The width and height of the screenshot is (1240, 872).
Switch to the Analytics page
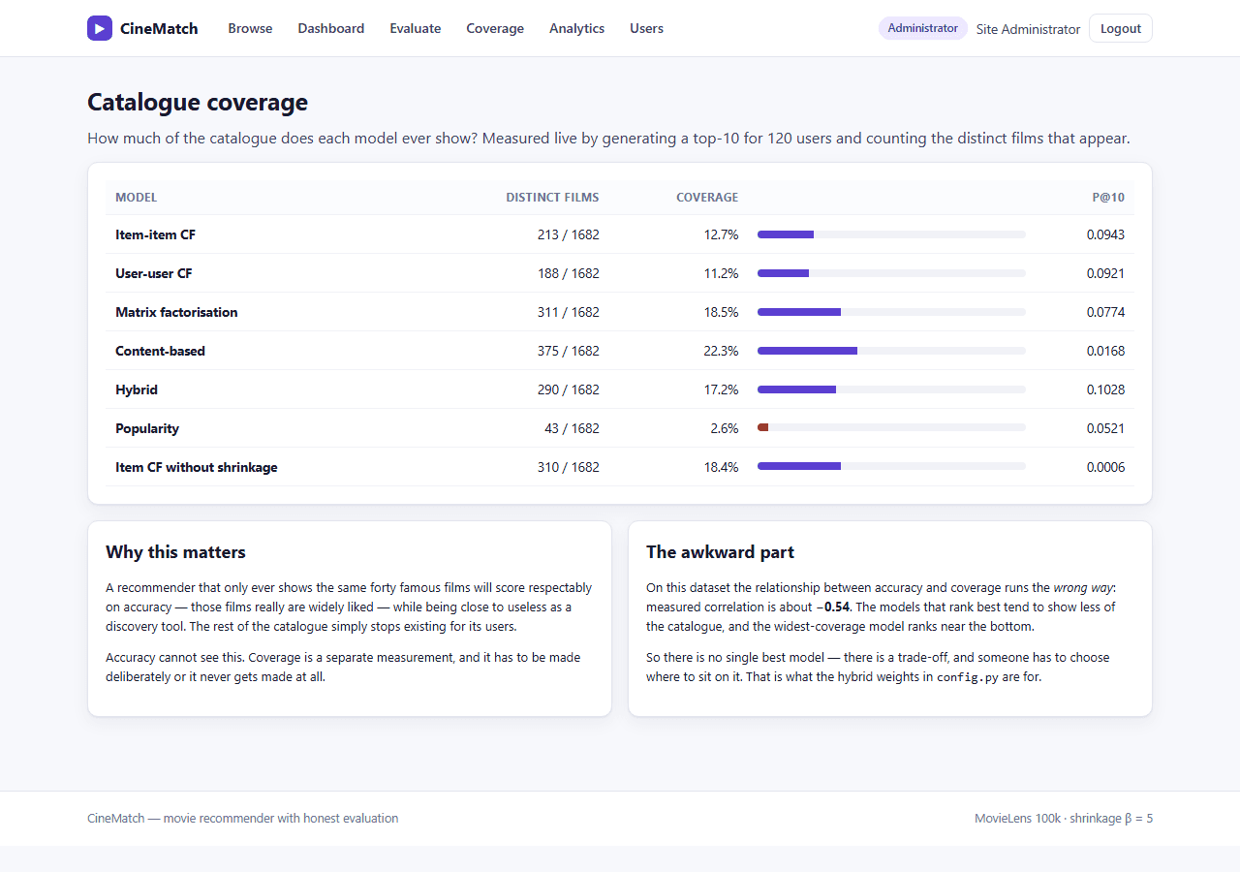point(576,28)
